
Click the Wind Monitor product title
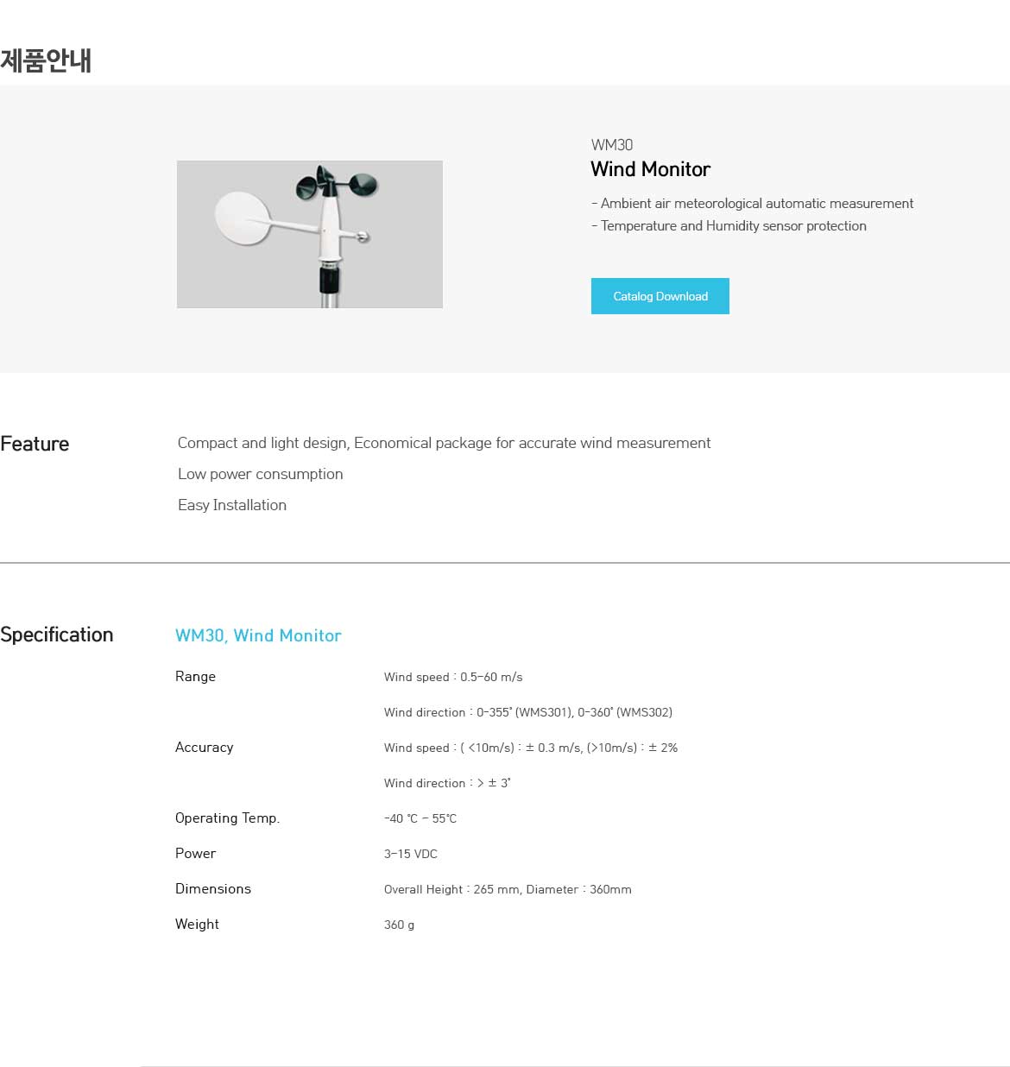coord(650,169)
